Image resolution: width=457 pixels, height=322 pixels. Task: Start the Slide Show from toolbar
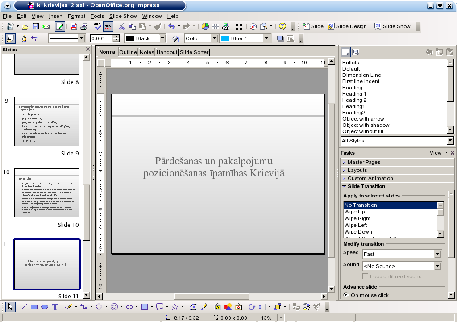(x=392, y=26)
